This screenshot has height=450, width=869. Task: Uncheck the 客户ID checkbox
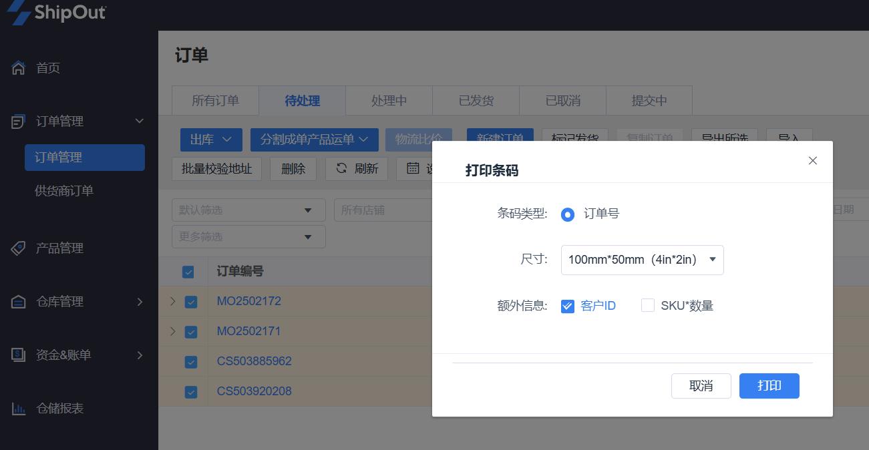pyautogui.click(x=568, y=306)
